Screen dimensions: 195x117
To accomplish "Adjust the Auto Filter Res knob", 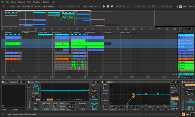I will [x=36, y=106].
